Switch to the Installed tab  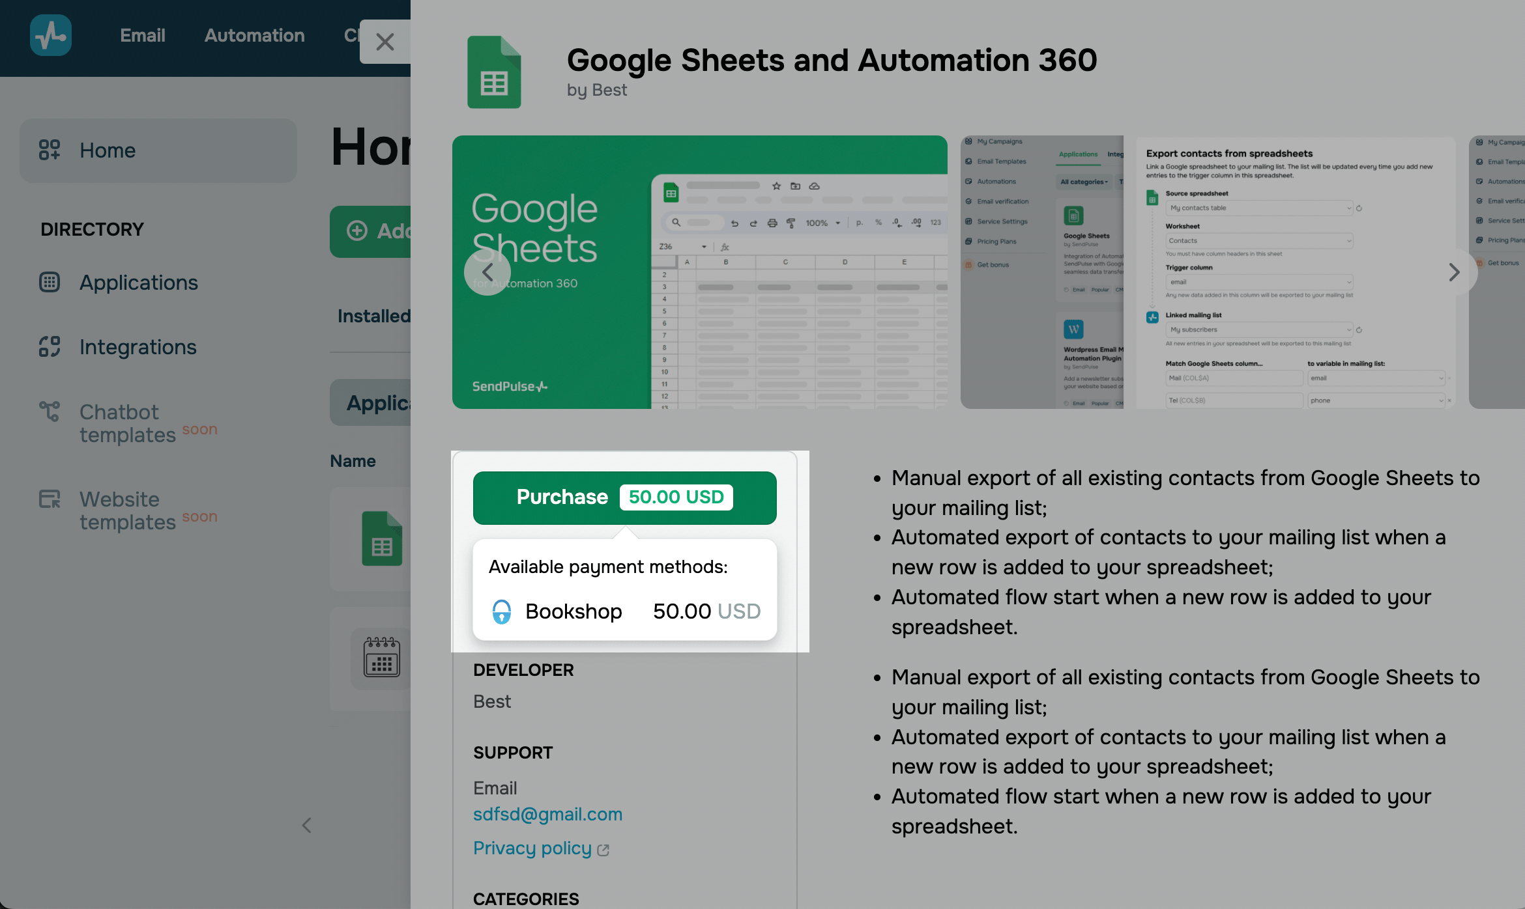click(x=374, y=316)
